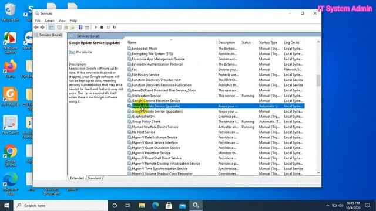Click the Forward arrow in Services toolbar
Image resolution: width=376 pixels, height=211 pixels.
[42, 28]
